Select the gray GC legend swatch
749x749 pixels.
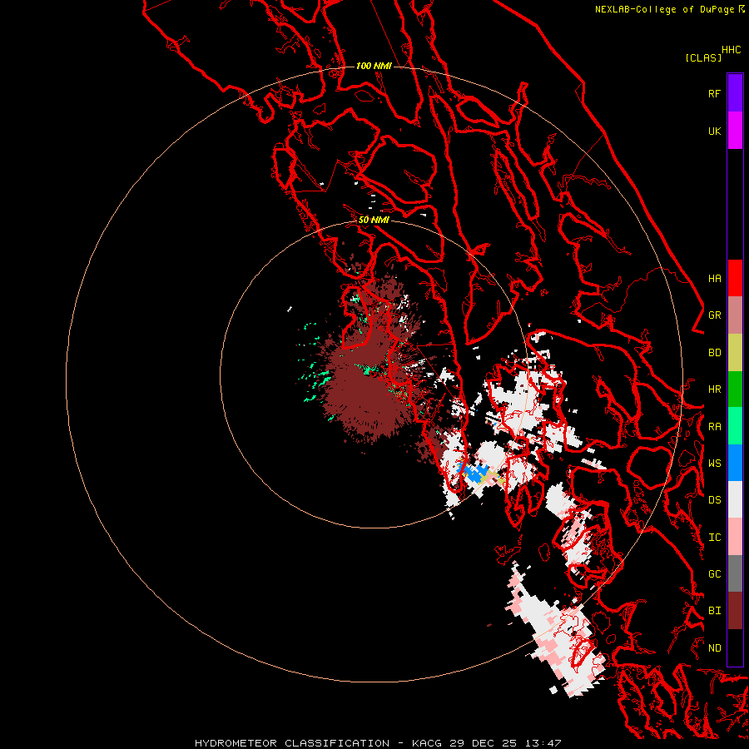(735, 573)
